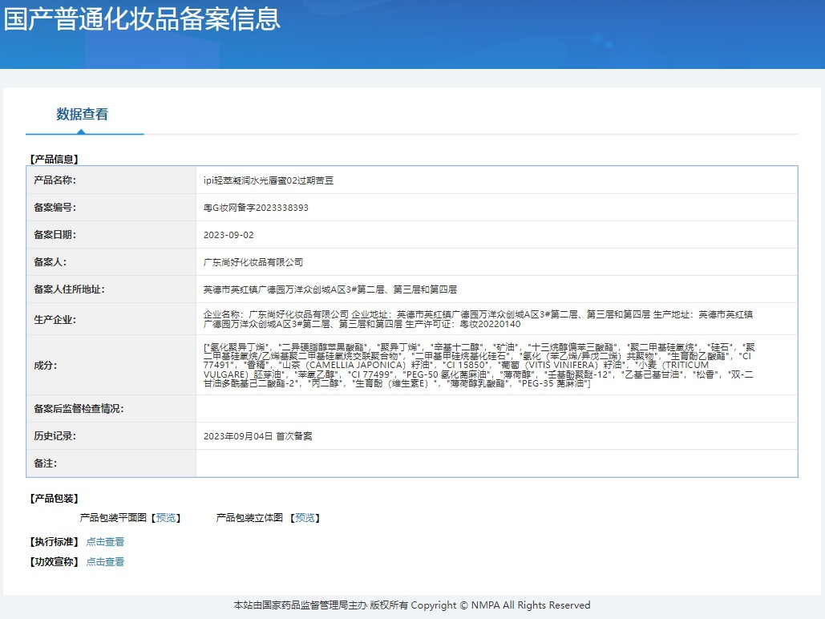Click the 执行标准 heading label

tap(55, 542)
